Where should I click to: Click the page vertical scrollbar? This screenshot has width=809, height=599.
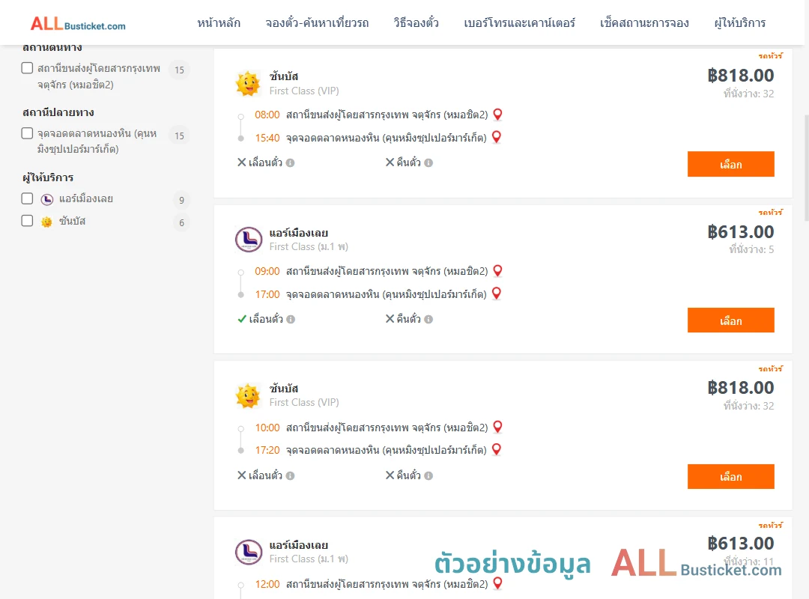click(807, 168)
